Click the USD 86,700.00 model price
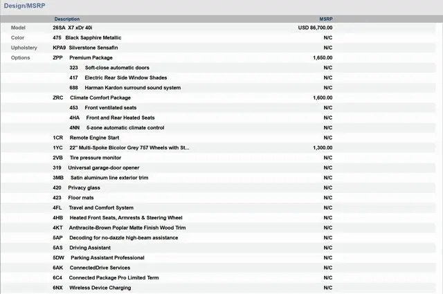The width and height of the screenshot is (443, 294). [x=315, y=28]
